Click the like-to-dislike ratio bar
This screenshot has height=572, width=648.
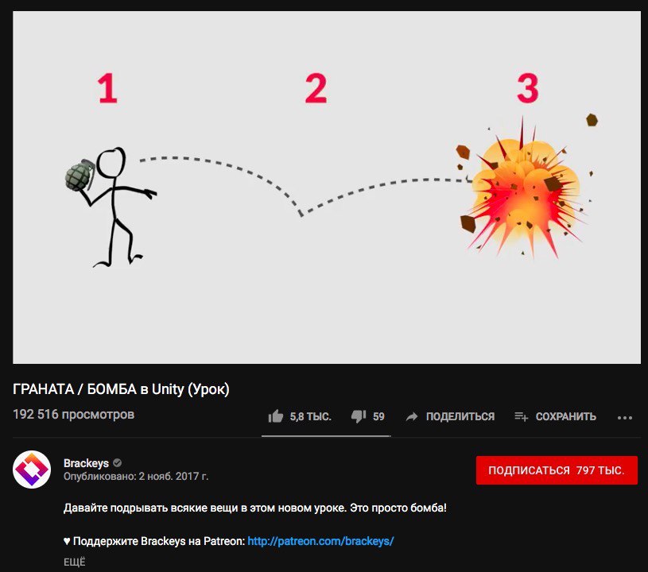point(326,435)
